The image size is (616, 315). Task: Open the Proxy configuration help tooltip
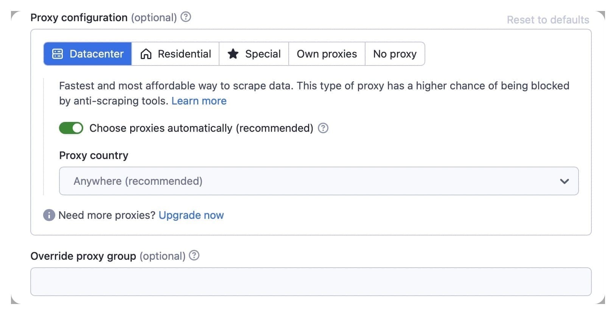[186, 17]
